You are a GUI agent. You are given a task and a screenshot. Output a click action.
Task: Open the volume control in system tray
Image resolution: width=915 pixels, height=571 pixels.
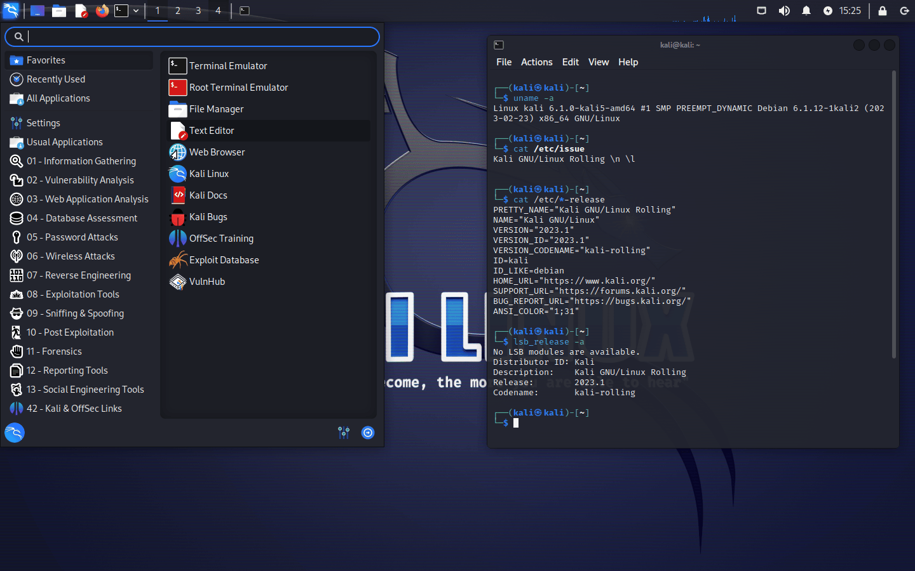784,11
